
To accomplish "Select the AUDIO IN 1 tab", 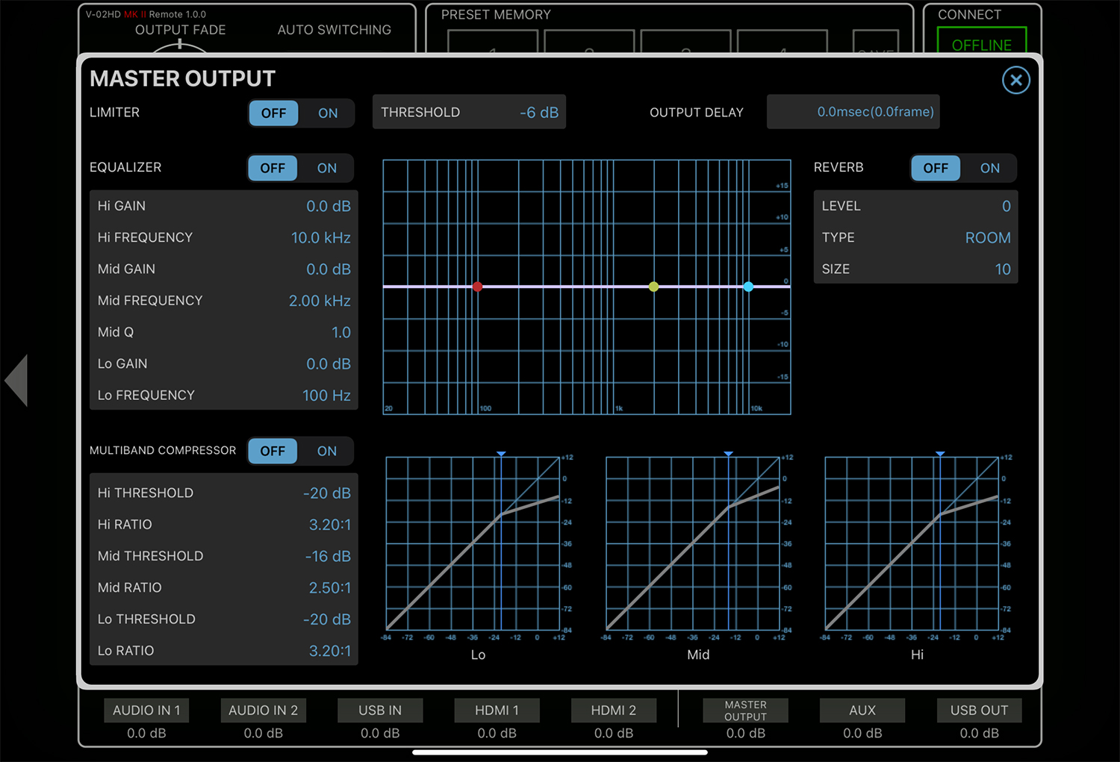I will [146, 711].
